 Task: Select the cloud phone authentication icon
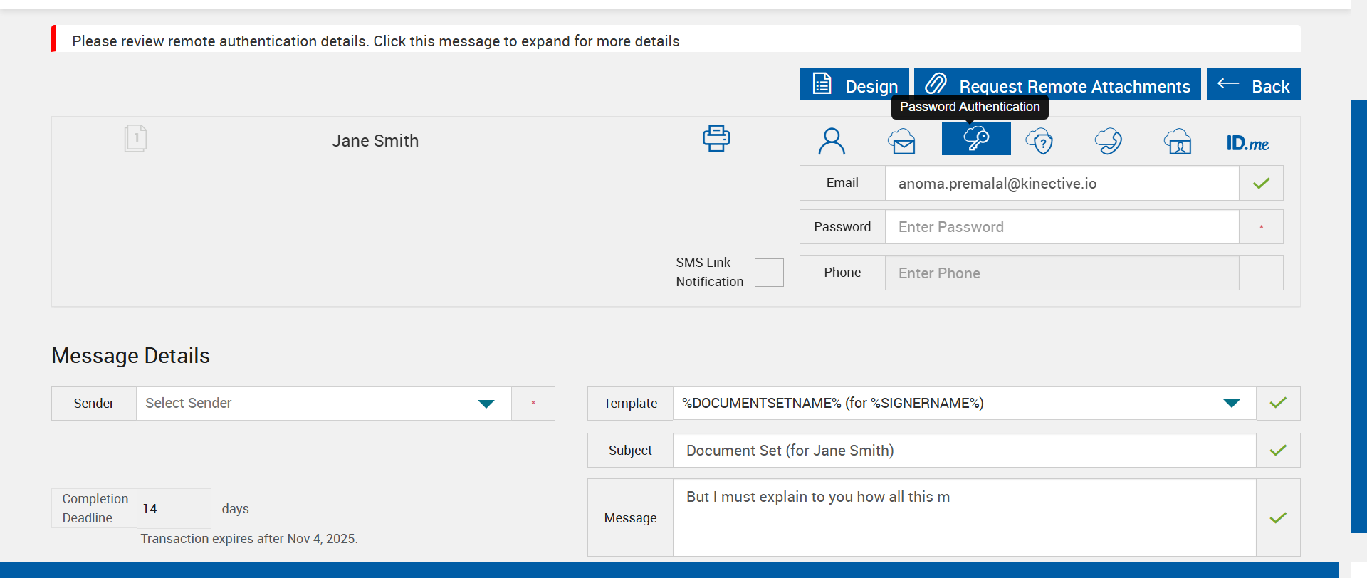[1108, 141]
